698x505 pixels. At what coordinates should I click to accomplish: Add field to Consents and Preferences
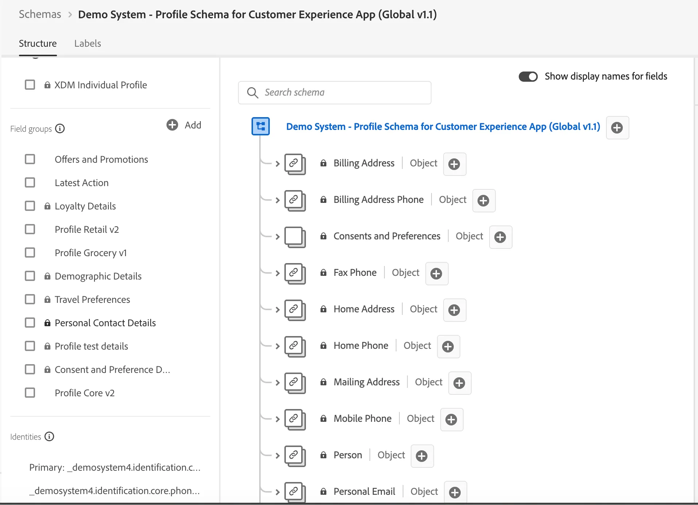(x=501, y=237)
